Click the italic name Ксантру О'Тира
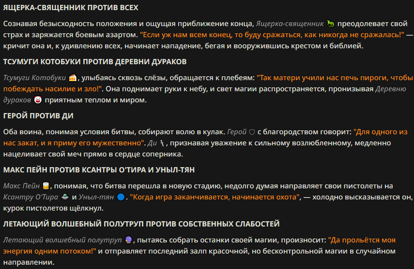The height and width of the screenshot is (269, 414). pos(31,197)
